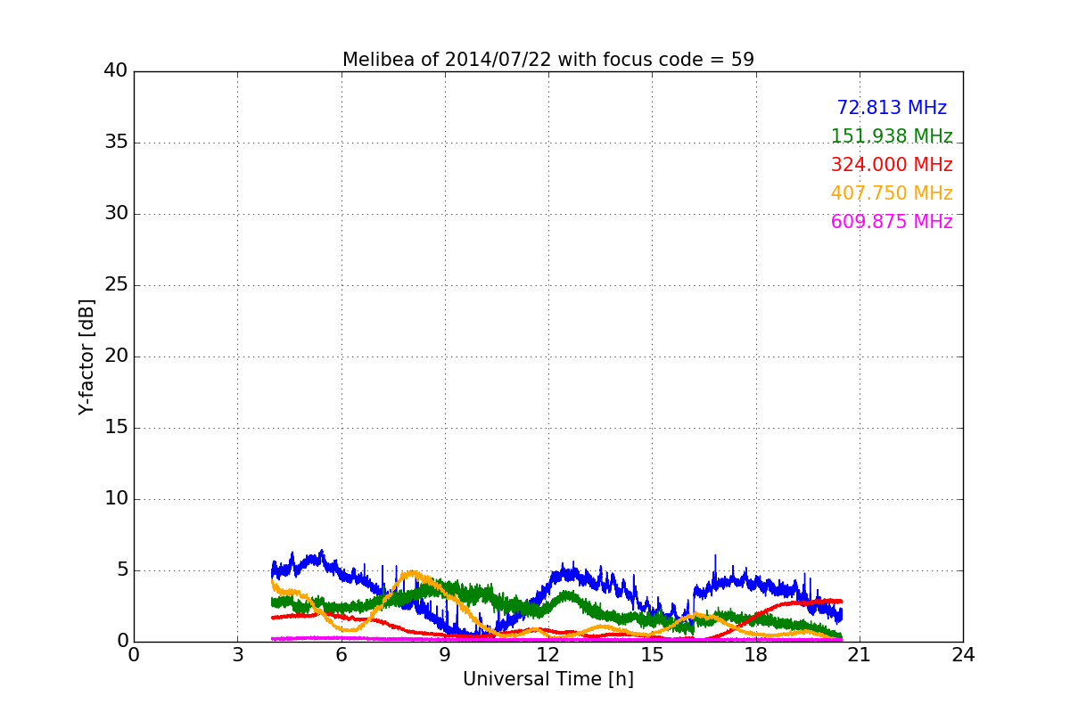Click the x-axis tick label 12
The image size is (1070, 713).
[x=548, y=655]
